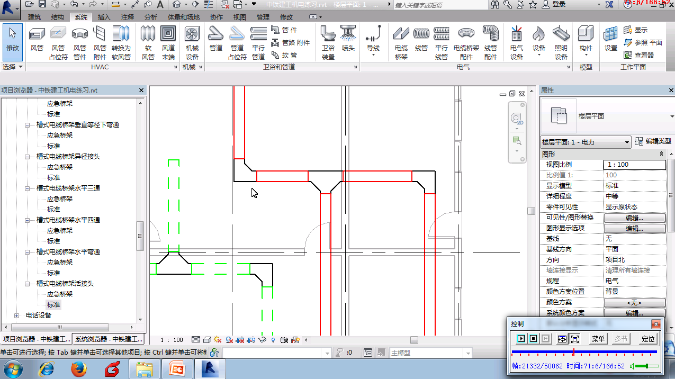
Task: Collapse the 槽式电缆桥架水平三通 tree node
Action: [x=27, y=188]
